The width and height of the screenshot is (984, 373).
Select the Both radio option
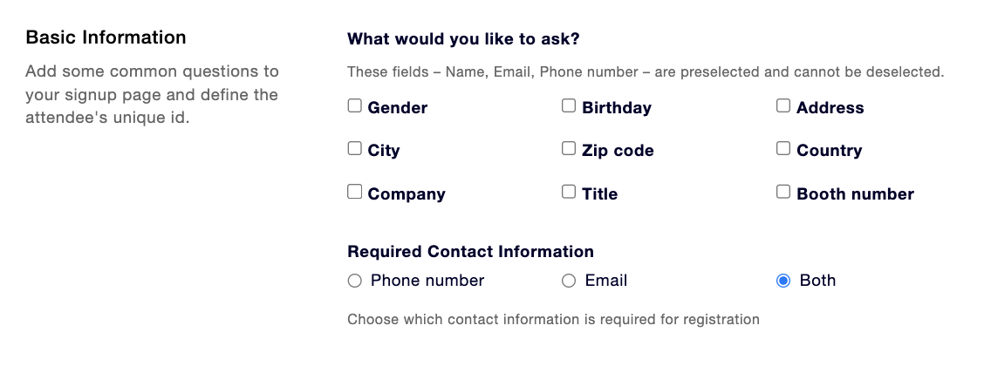coord(783,281)
